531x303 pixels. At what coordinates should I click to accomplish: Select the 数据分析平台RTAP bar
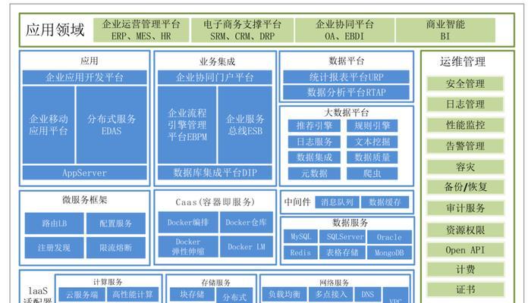346,92
